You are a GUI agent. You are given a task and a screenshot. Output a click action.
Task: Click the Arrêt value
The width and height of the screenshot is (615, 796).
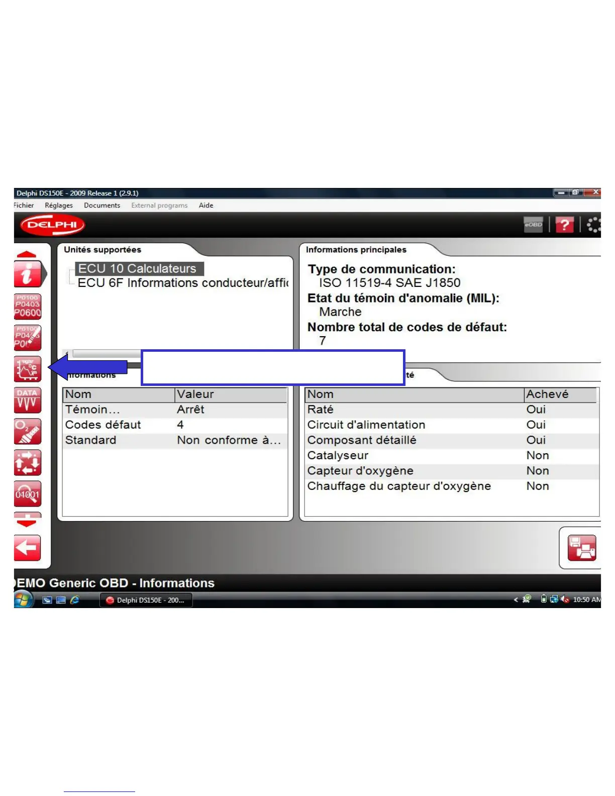(x=190, y=410)
